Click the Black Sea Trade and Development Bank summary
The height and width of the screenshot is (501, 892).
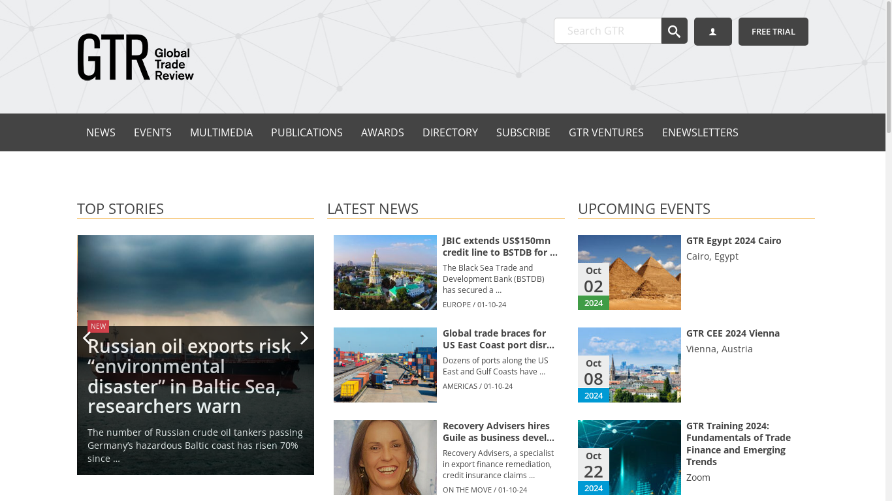494,279
